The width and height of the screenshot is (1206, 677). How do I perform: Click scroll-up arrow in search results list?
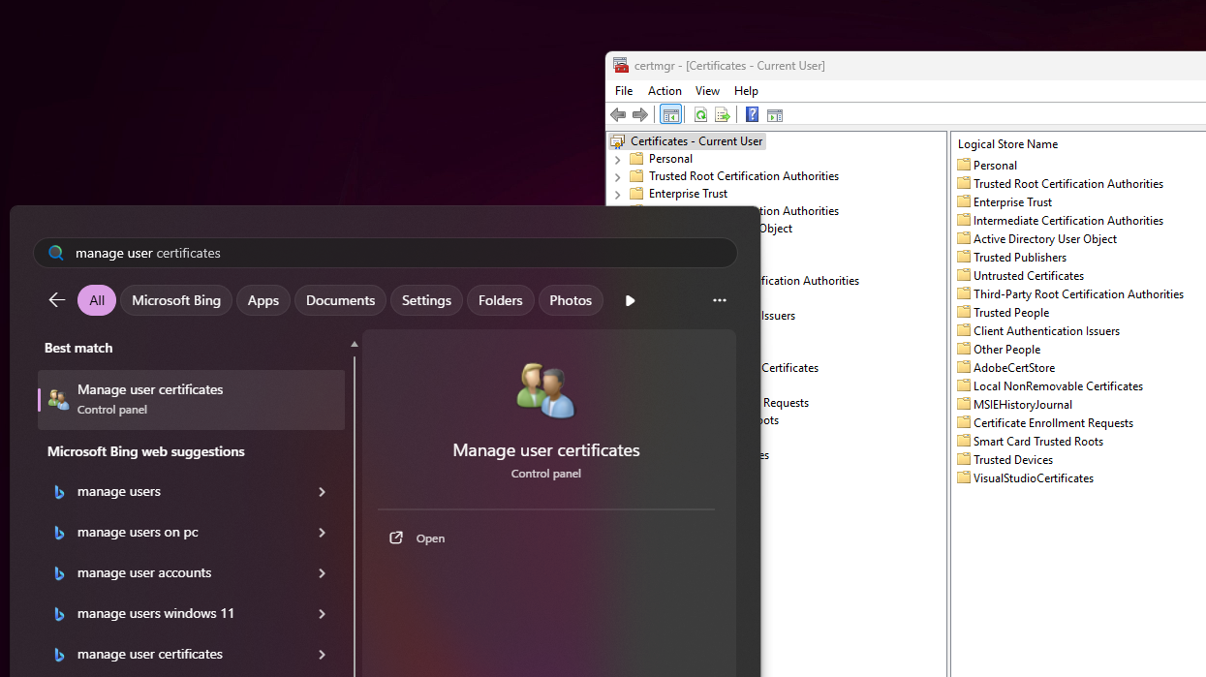pos(355,344)
